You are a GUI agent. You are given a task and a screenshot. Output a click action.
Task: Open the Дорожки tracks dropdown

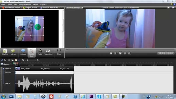[x=6, y=64]
